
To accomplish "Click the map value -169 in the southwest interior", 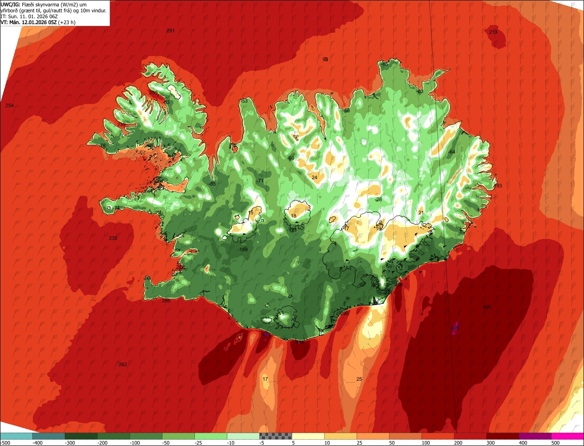I will [x=243, y=249].
